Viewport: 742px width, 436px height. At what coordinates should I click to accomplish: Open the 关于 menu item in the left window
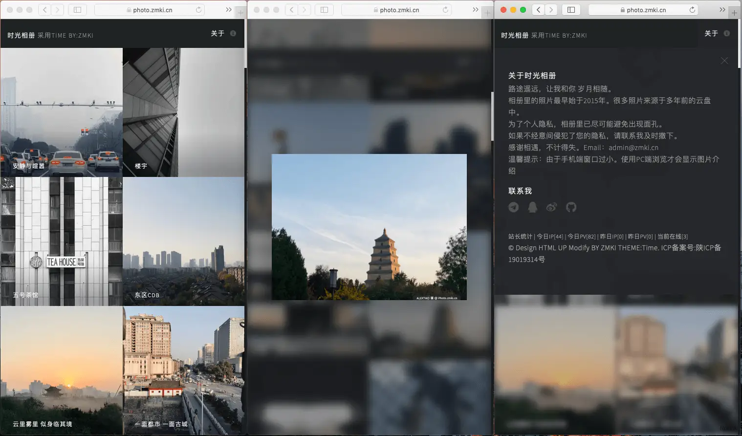pyautogui.click(x=218, y=33)
